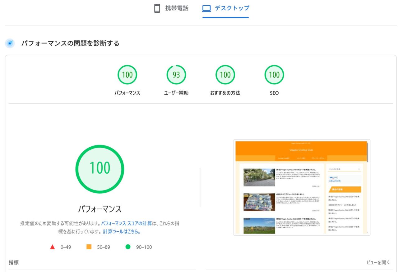Select the ユーザー補助 score gauge showing 93
Viewport: 398px width, 272px height.
tap(176, 75)
